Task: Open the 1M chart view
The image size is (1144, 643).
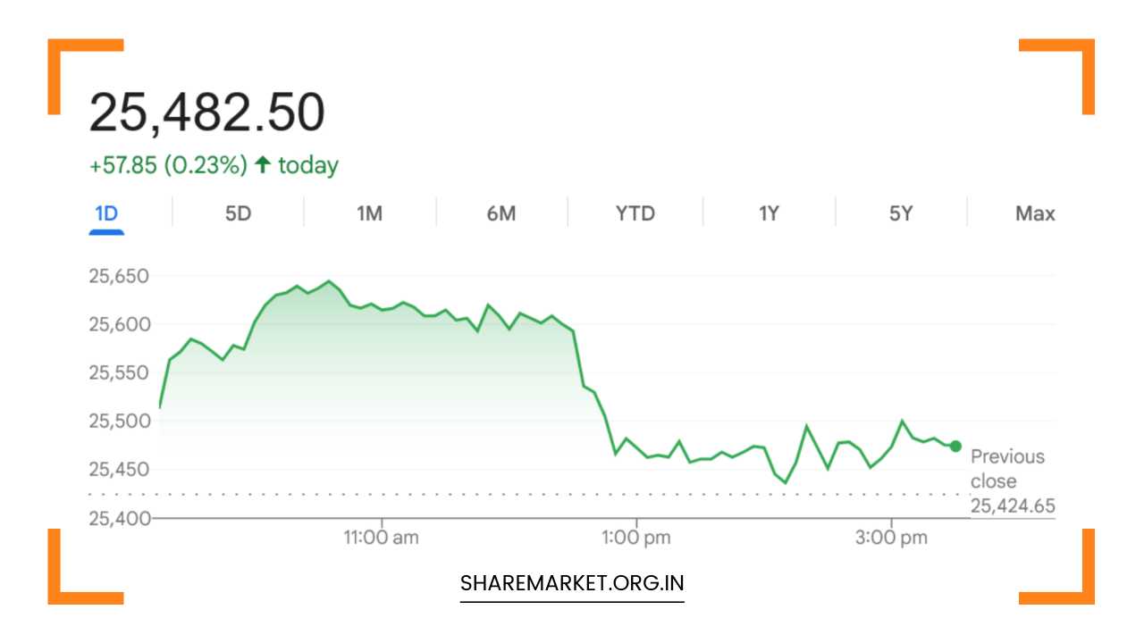Action: click(369, 213)
